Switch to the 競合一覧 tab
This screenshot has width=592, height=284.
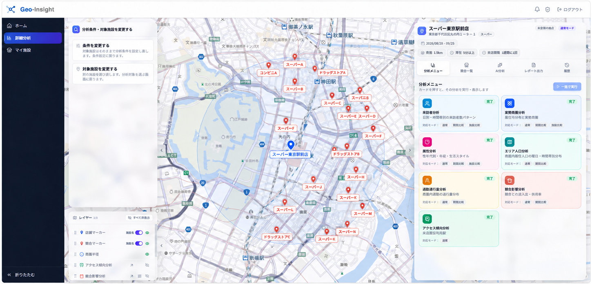click(x=466, y=68)
